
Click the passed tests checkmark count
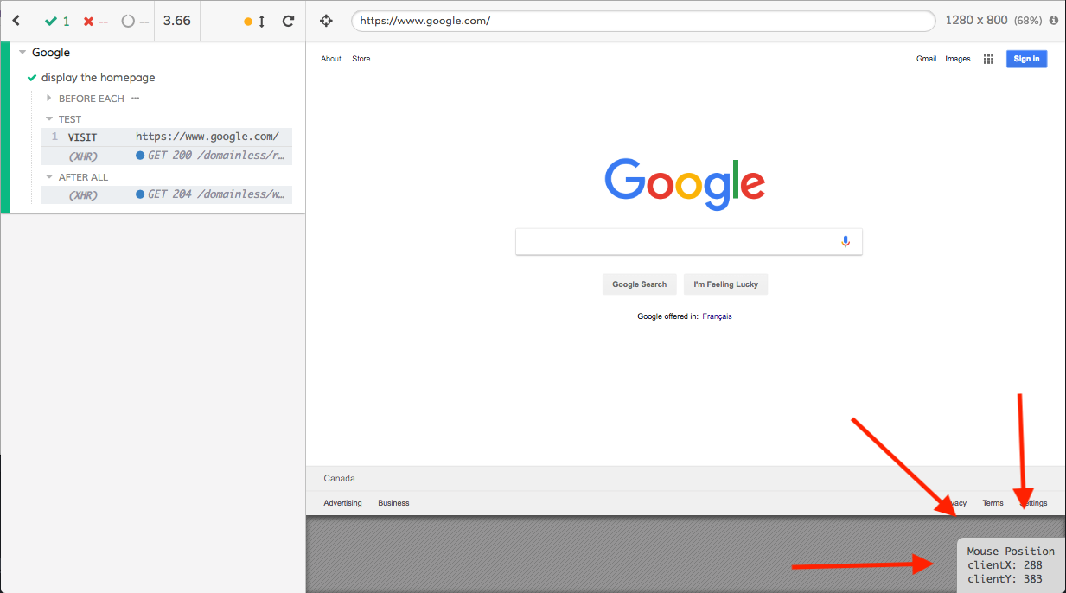[57, 21]
